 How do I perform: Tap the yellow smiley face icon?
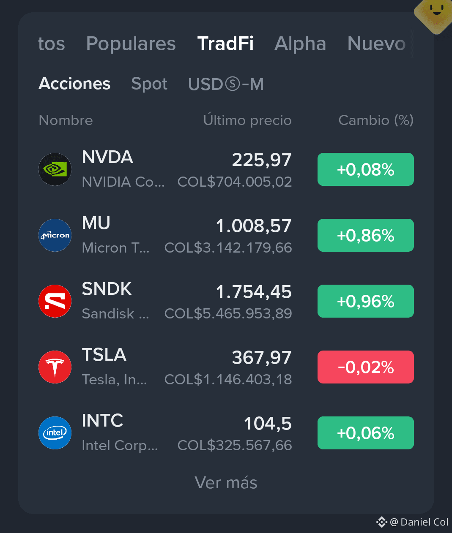click(x=435, y=12)
